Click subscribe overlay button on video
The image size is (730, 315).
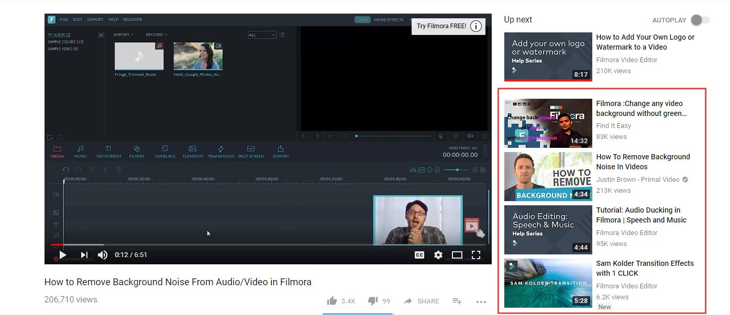coord(472,225)
